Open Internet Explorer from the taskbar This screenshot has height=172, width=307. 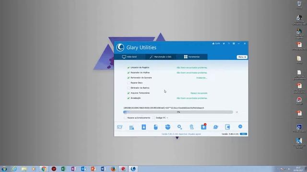pos(14,169)
